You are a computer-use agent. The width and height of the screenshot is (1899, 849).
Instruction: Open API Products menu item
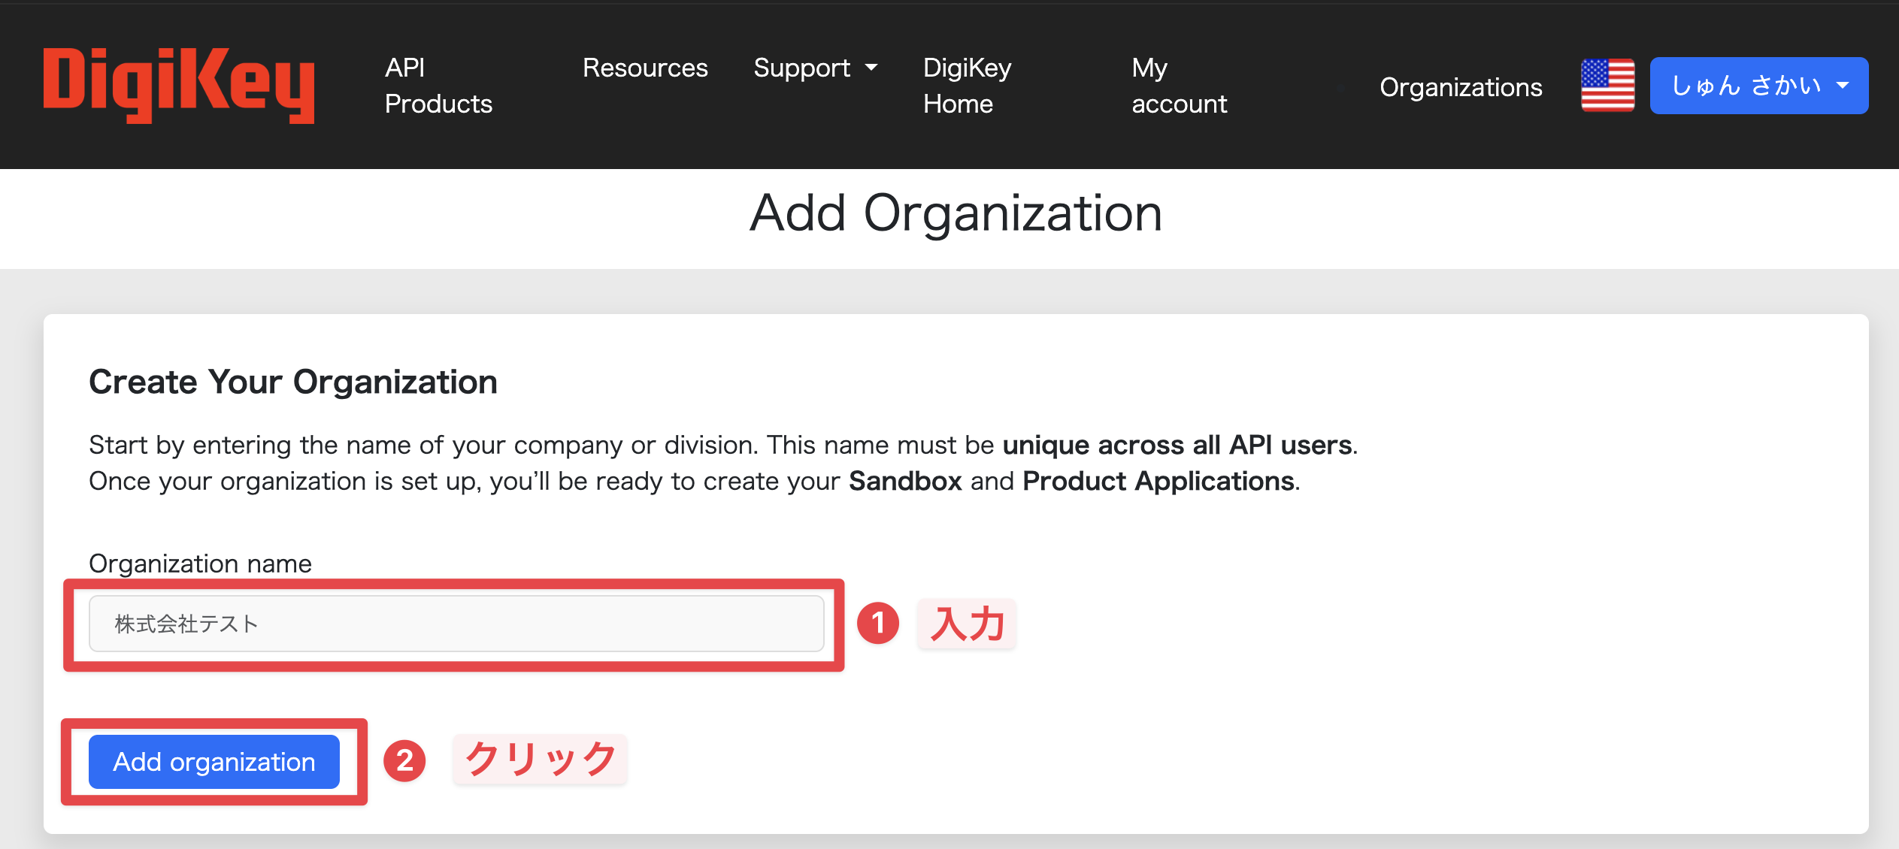[x=438, y=86]
